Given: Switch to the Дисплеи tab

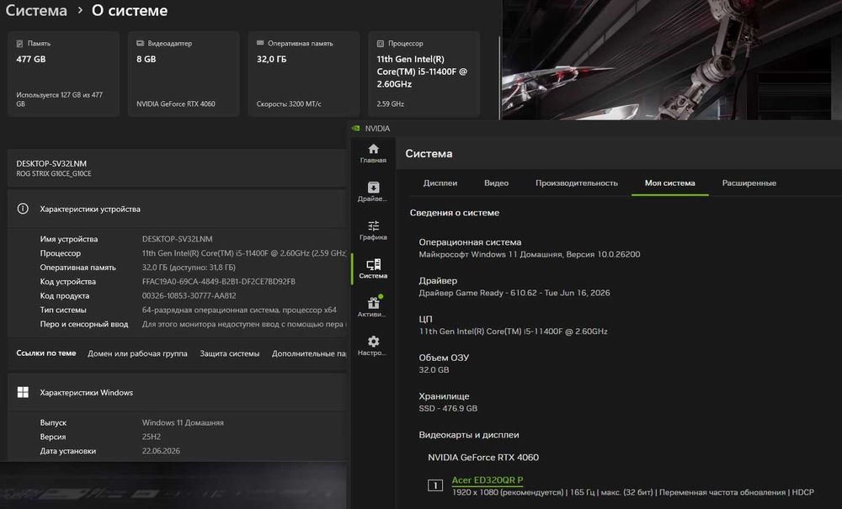Looking at the screenshot, I should coord(440,183).
